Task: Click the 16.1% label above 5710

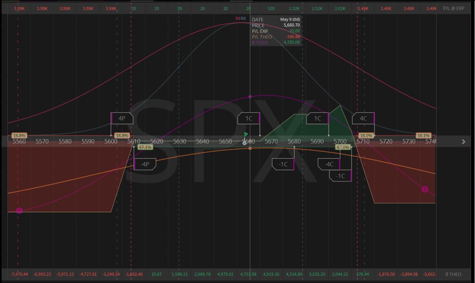Action: point(366,136)
